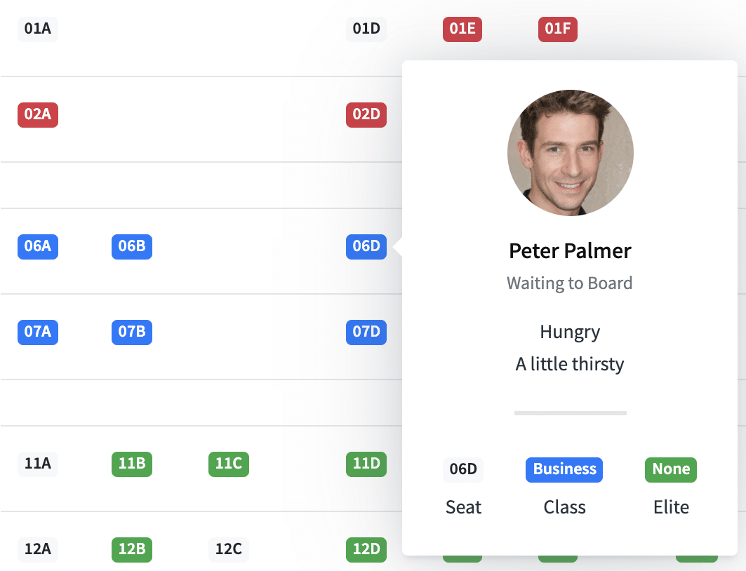Select red seat 01F
The height and width of the screenshot is (571, 746).
(558, 29)
